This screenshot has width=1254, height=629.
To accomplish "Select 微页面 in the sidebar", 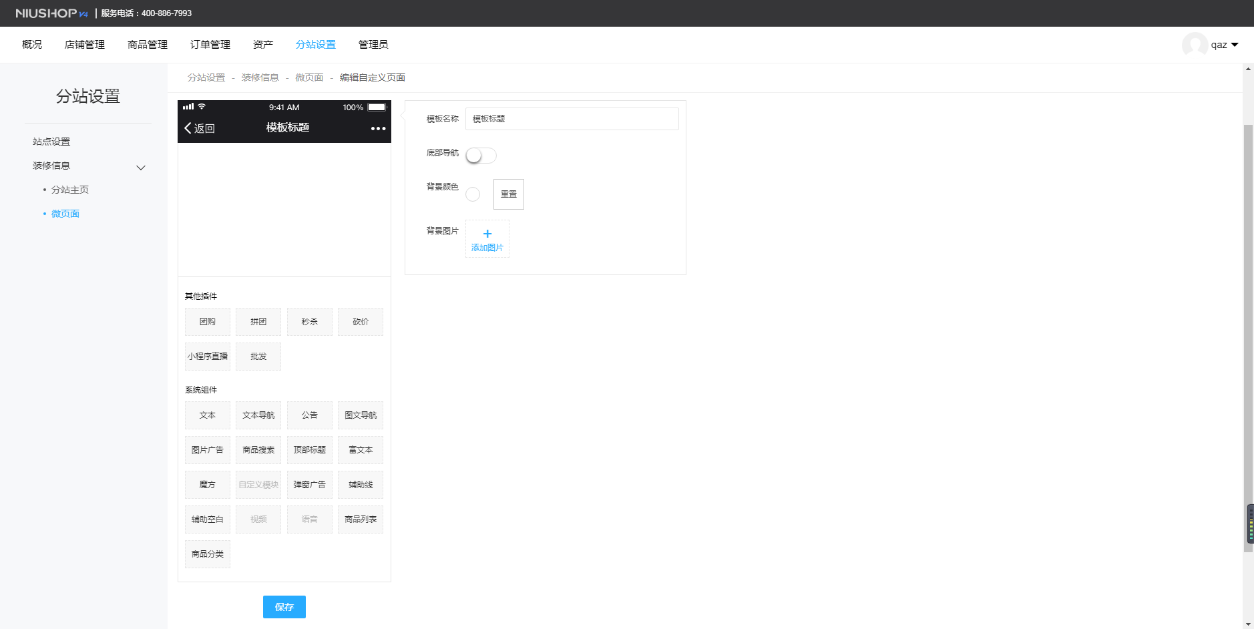I will tap(65, 214).
